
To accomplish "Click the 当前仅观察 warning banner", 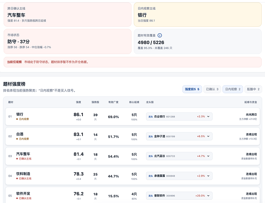I will 133,62.
